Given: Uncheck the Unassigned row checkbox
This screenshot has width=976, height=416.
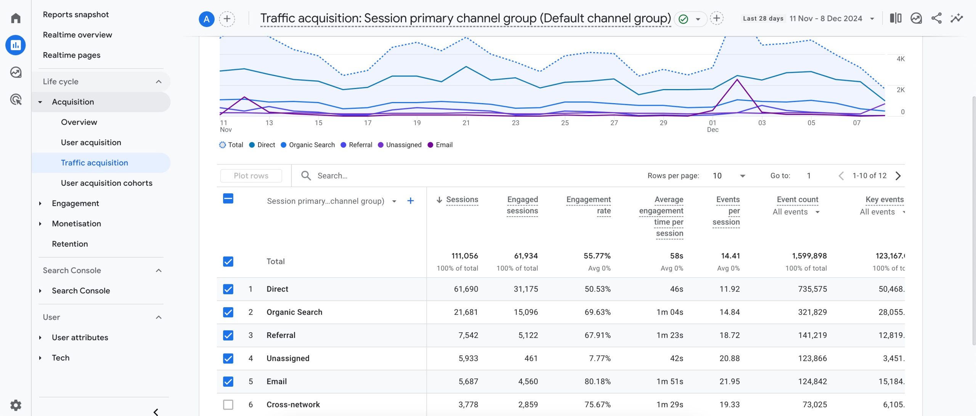Looking at the screenshot, I should [x=228, y=359].
